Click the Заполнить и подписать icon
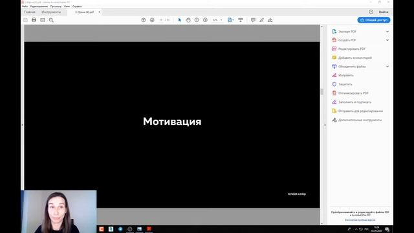 click(x=334, y=102)
